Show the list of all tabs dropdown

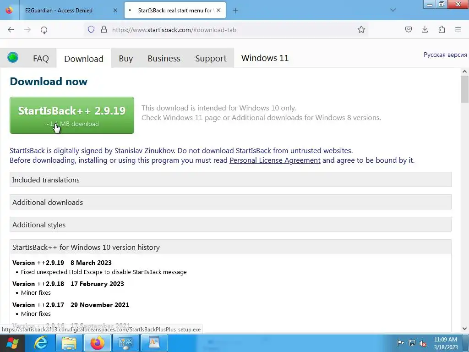point(393,10)
